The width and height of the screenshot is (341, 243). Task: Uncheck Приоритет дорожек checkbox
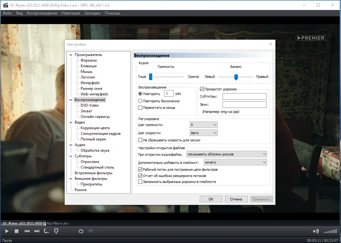202,89
